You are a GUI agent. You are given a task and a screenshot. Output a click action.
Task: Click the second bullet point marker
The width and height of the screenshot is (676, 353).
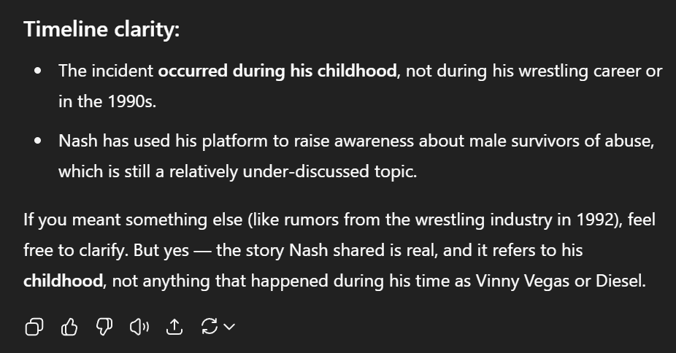pyautogui.click(x=37, y=141)
